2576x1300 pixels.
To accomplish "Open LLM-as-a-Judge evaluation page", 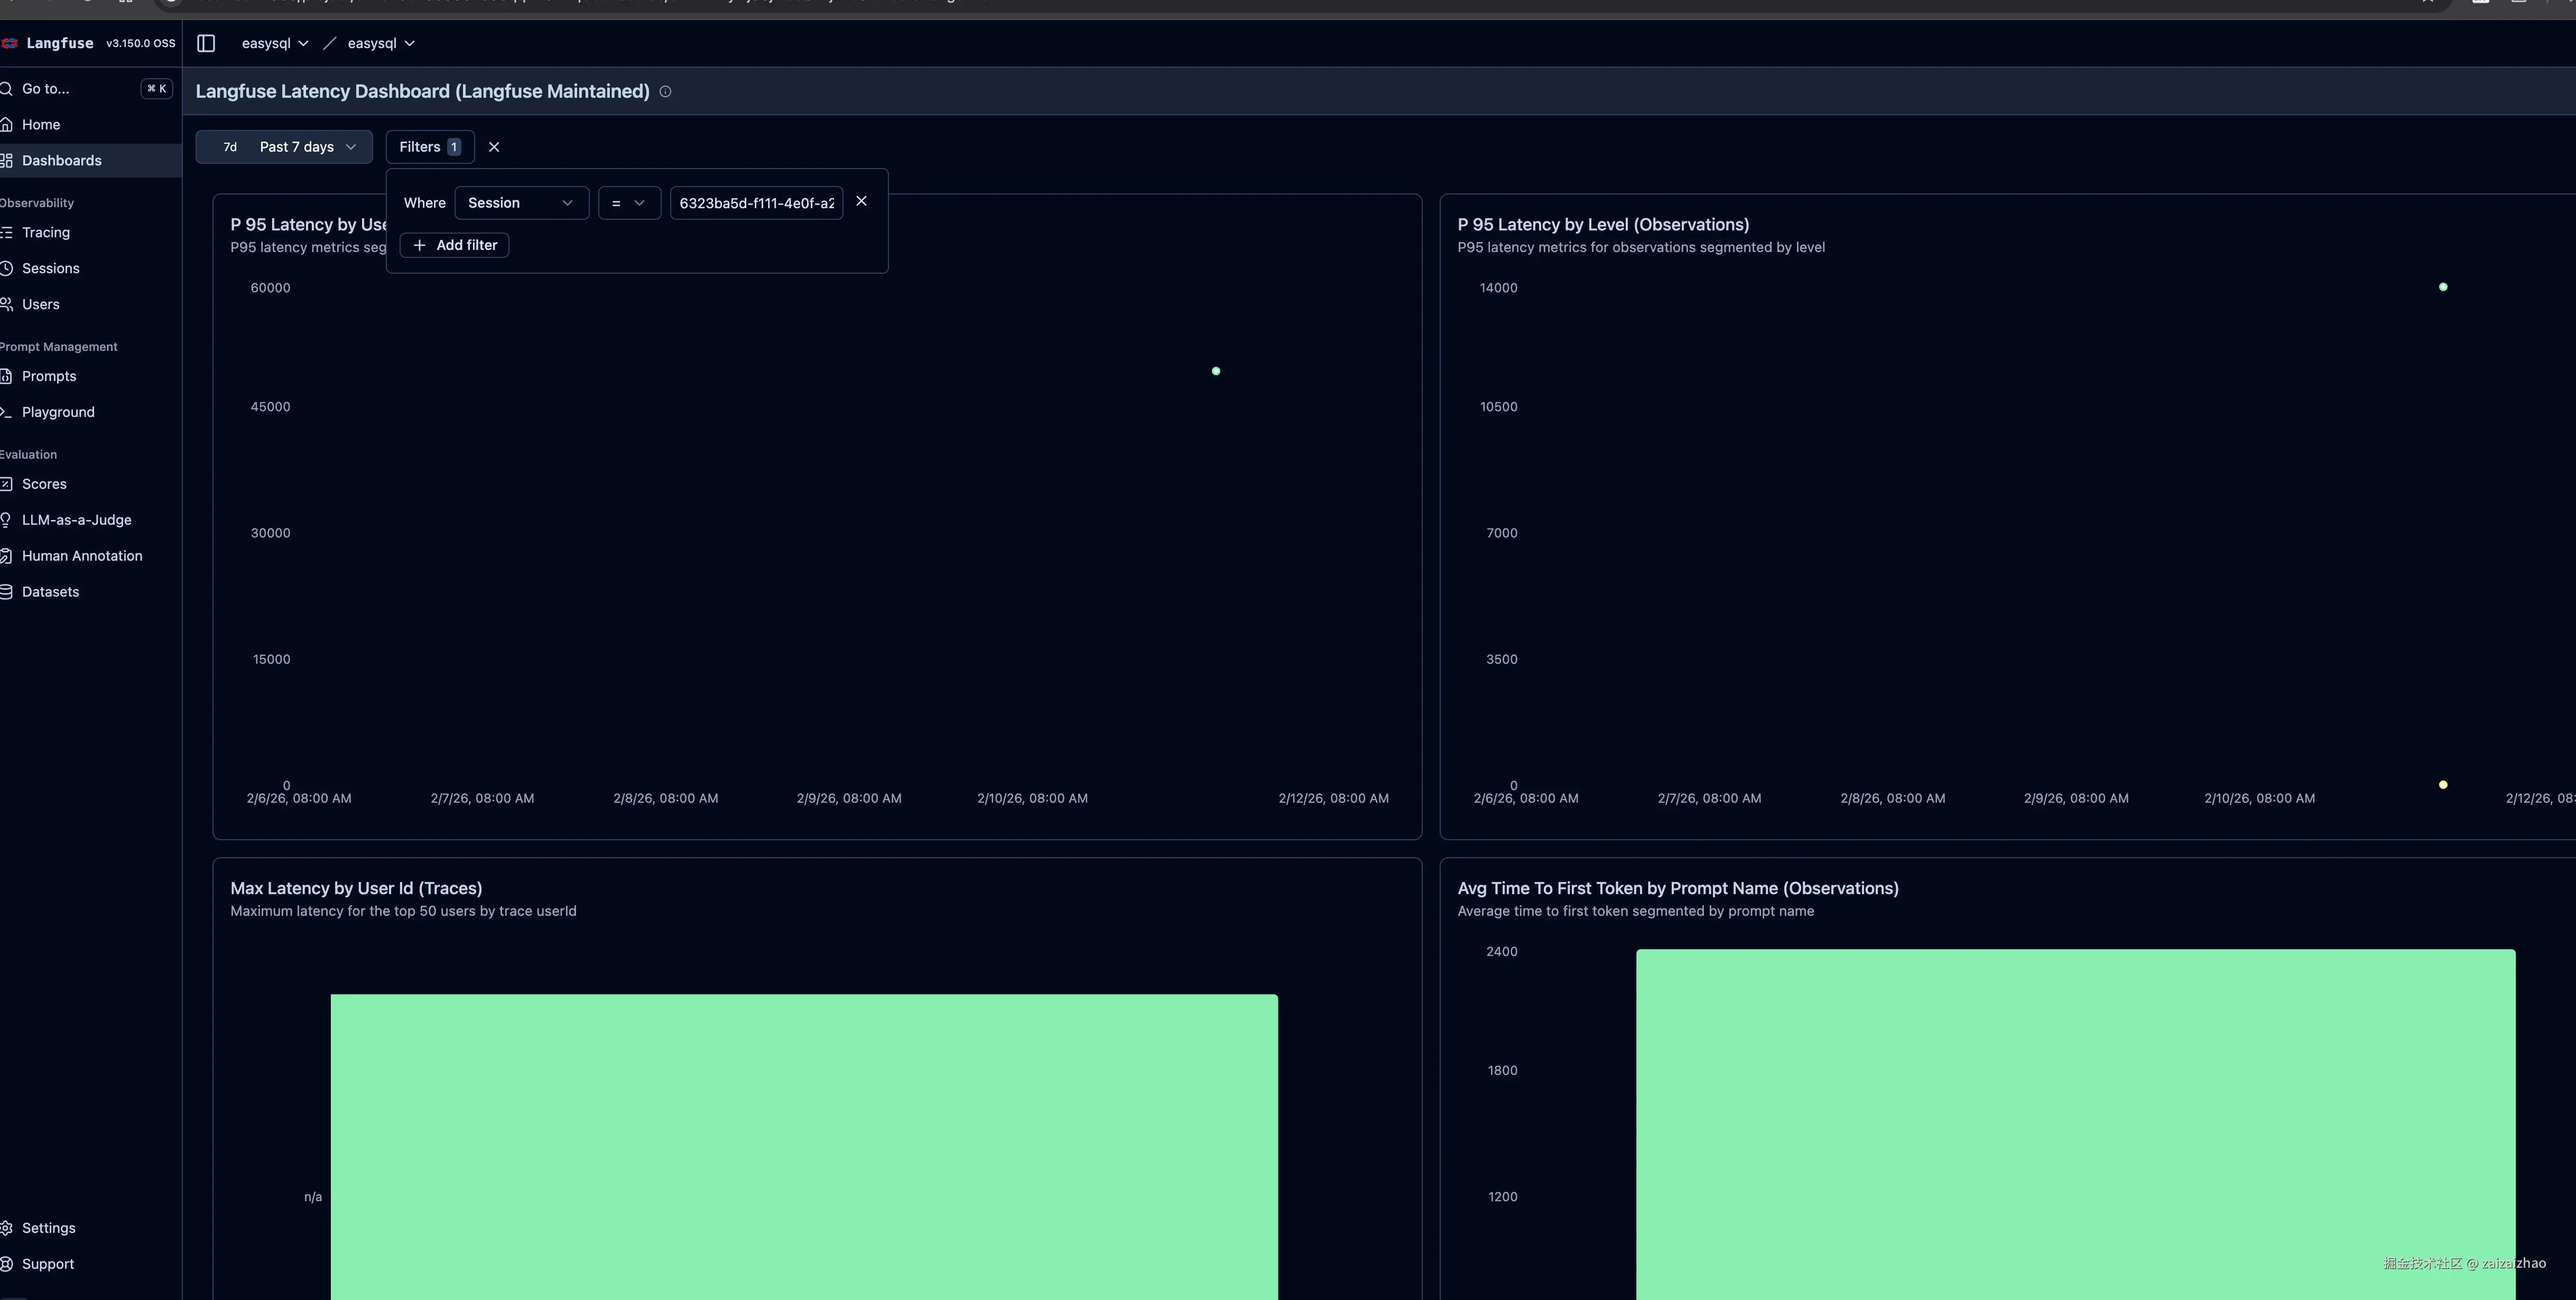I will tap(76, 520).
